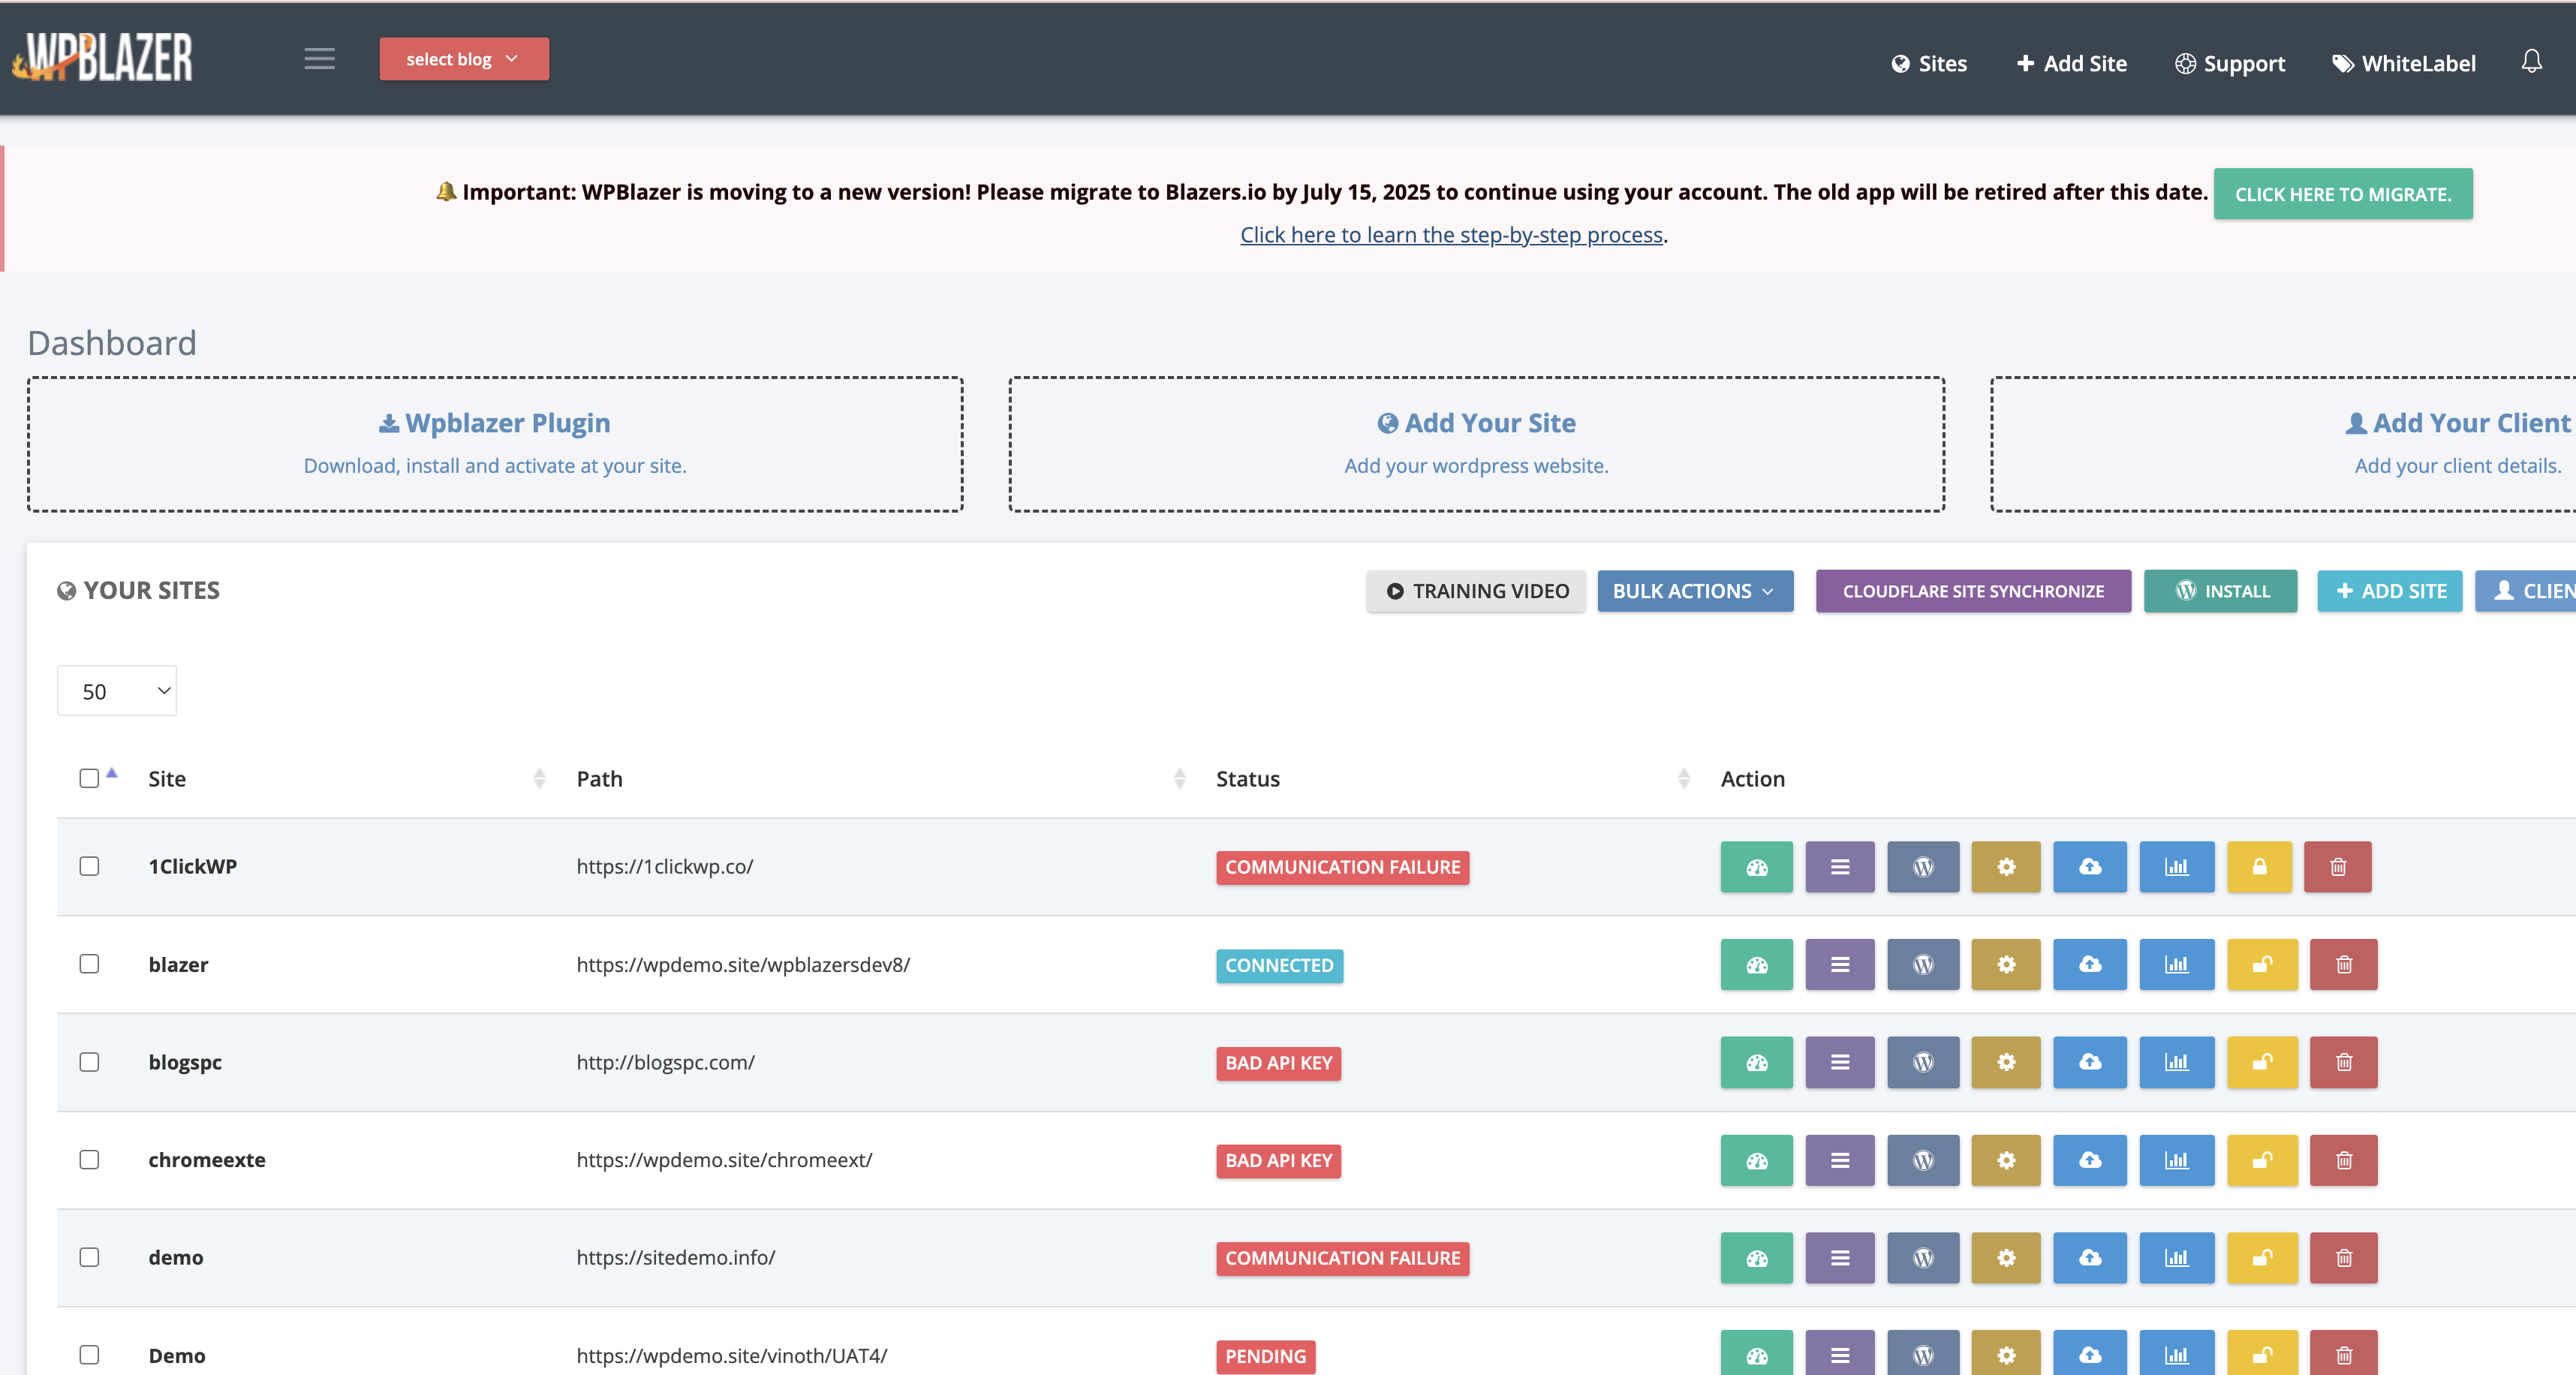Screen dimensions: 2576x1375
Task: Click the WPBlazer logo
Action: point(102,56)
